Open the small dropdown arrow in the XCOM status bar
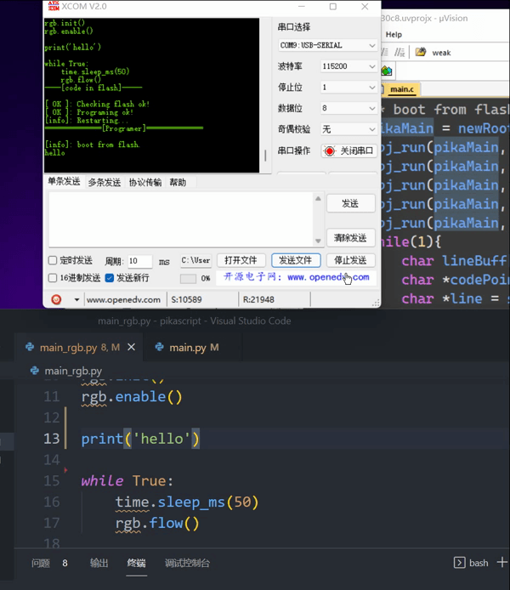Screen dimensions: 510x590 coord(76,300)
